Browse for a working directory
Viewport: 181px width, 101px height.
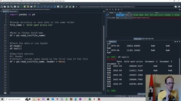tap(176, 7)
